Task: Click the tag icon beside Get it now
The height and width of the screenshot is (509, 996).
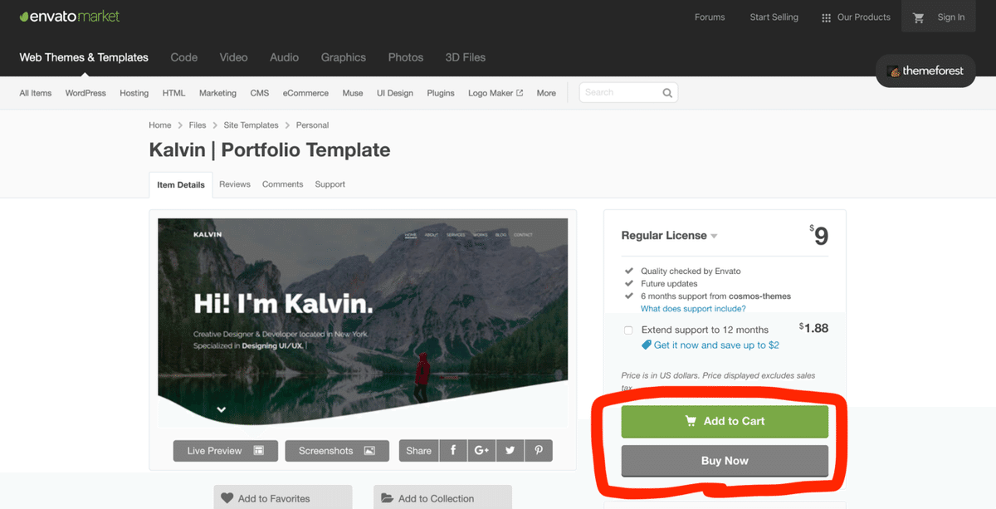Action: click(647, 345)
